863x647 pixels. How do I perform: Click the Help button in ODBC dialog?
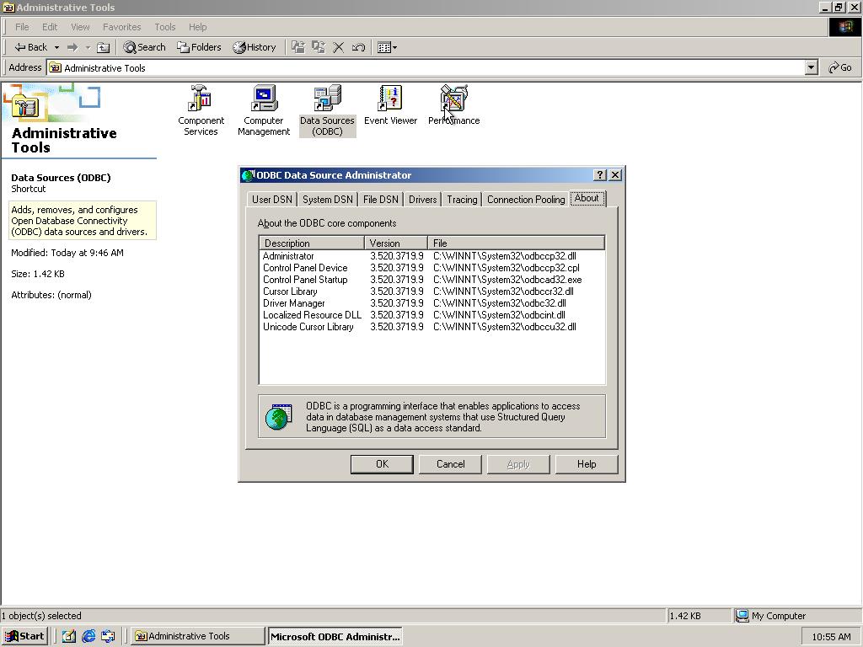click(x=587, y=464)
